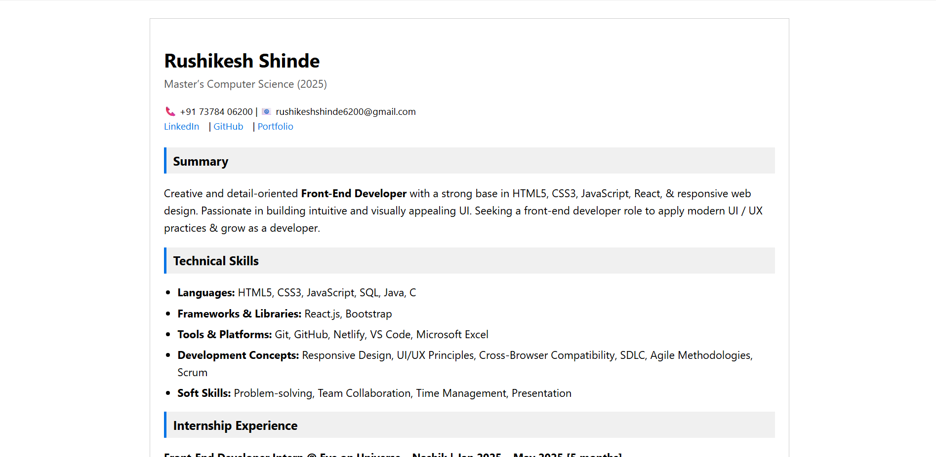This screenshot has width=936, height=457.
Task: Click the bold Front-End Developer text in summary
Action: click(354, 194)
